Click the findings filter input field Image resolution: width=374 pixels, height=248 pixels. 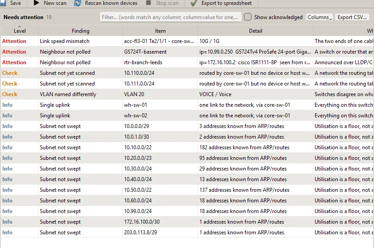coord(171,17)
